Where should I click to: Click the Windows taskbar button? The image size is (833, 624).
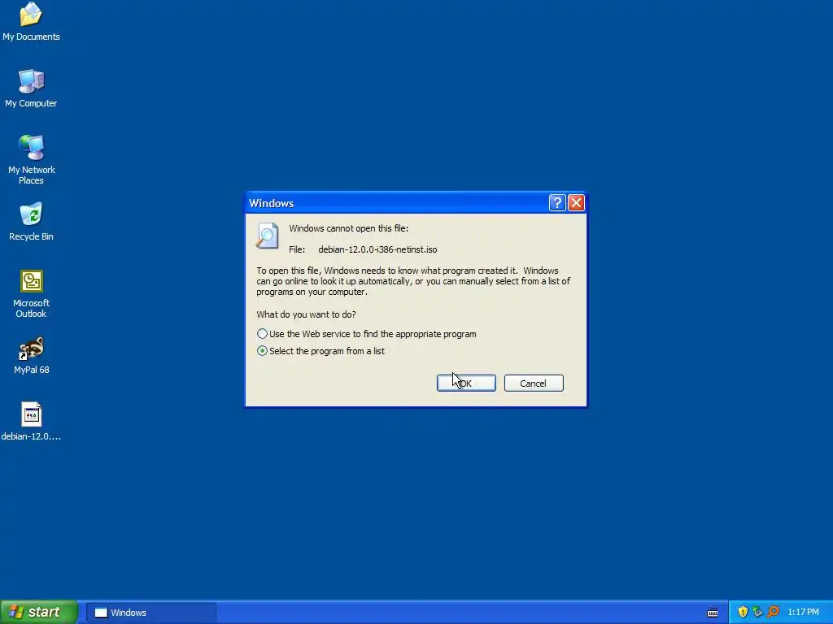(x=150, y=613)
